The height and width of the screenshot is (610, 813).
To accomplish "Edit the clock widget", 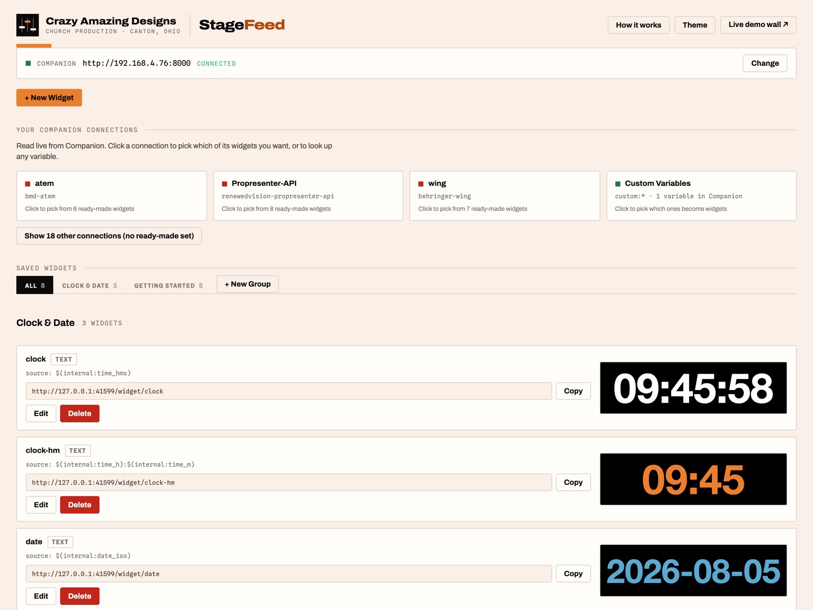I will 41,413.
